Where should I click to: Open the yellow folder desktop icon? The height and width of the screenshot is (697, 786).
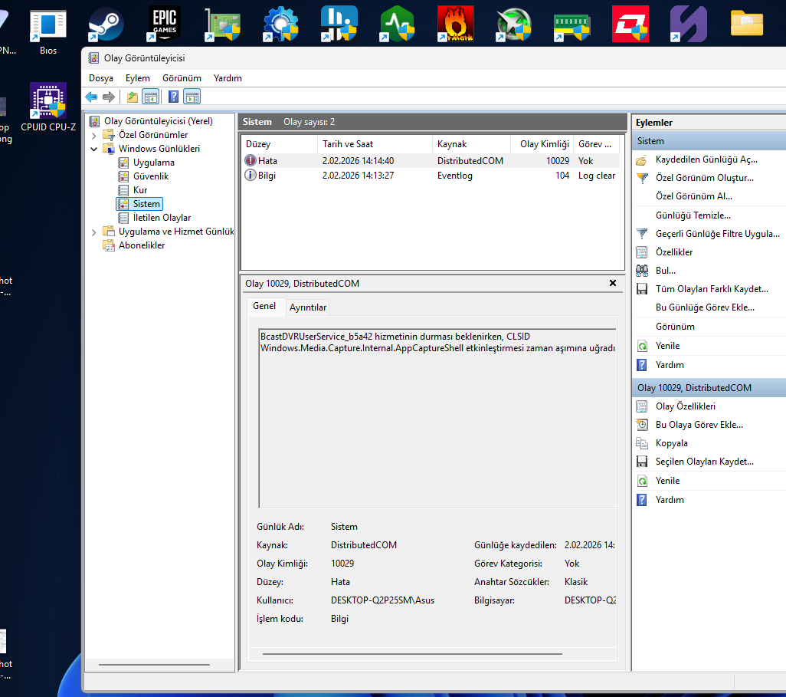click(747, 24)
